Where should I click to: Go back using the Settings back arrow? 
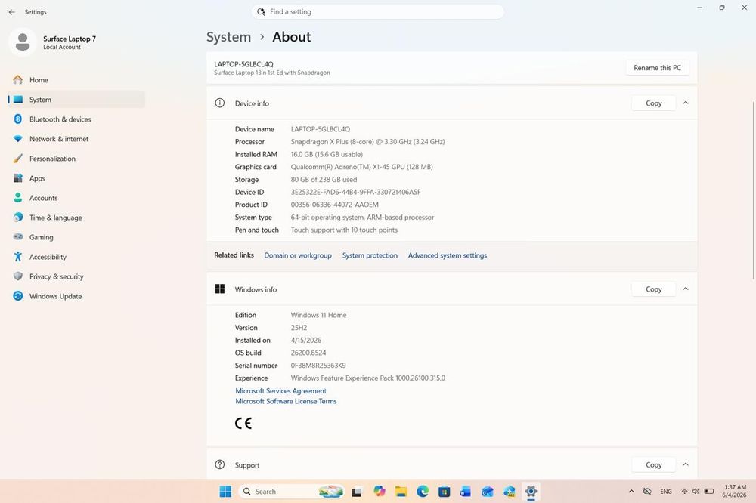12,12
